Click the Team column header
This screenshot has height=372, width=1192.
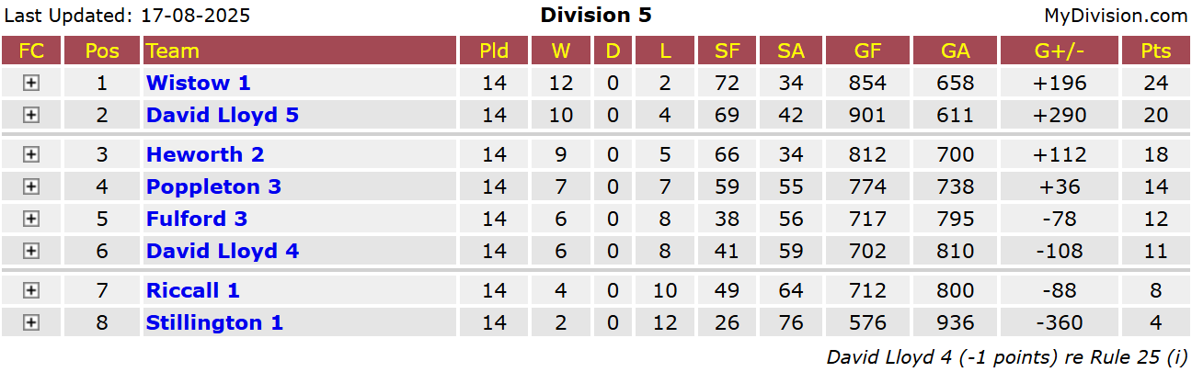[173, 51]
